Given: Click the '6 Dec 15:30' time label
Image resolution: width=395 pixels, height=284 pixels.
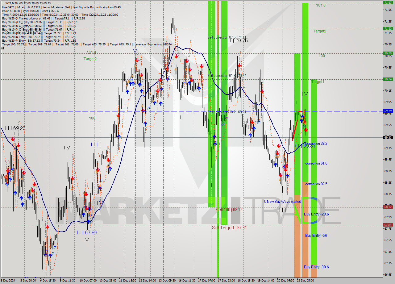Looking at the screenshot, I should tap(48, 281).
